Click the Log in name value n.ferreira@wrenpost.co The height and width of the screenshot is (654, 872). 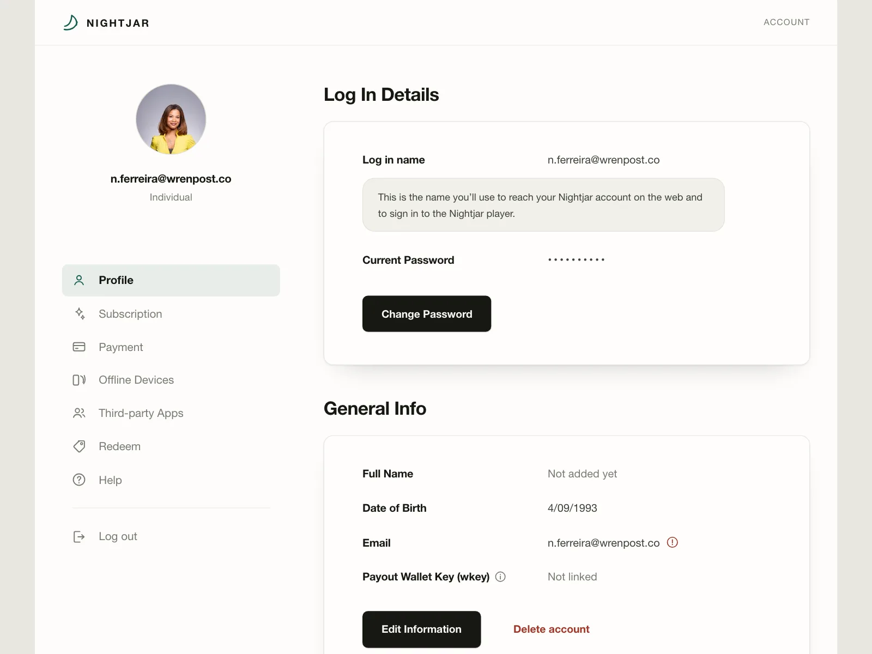click(x=604, y=160)
